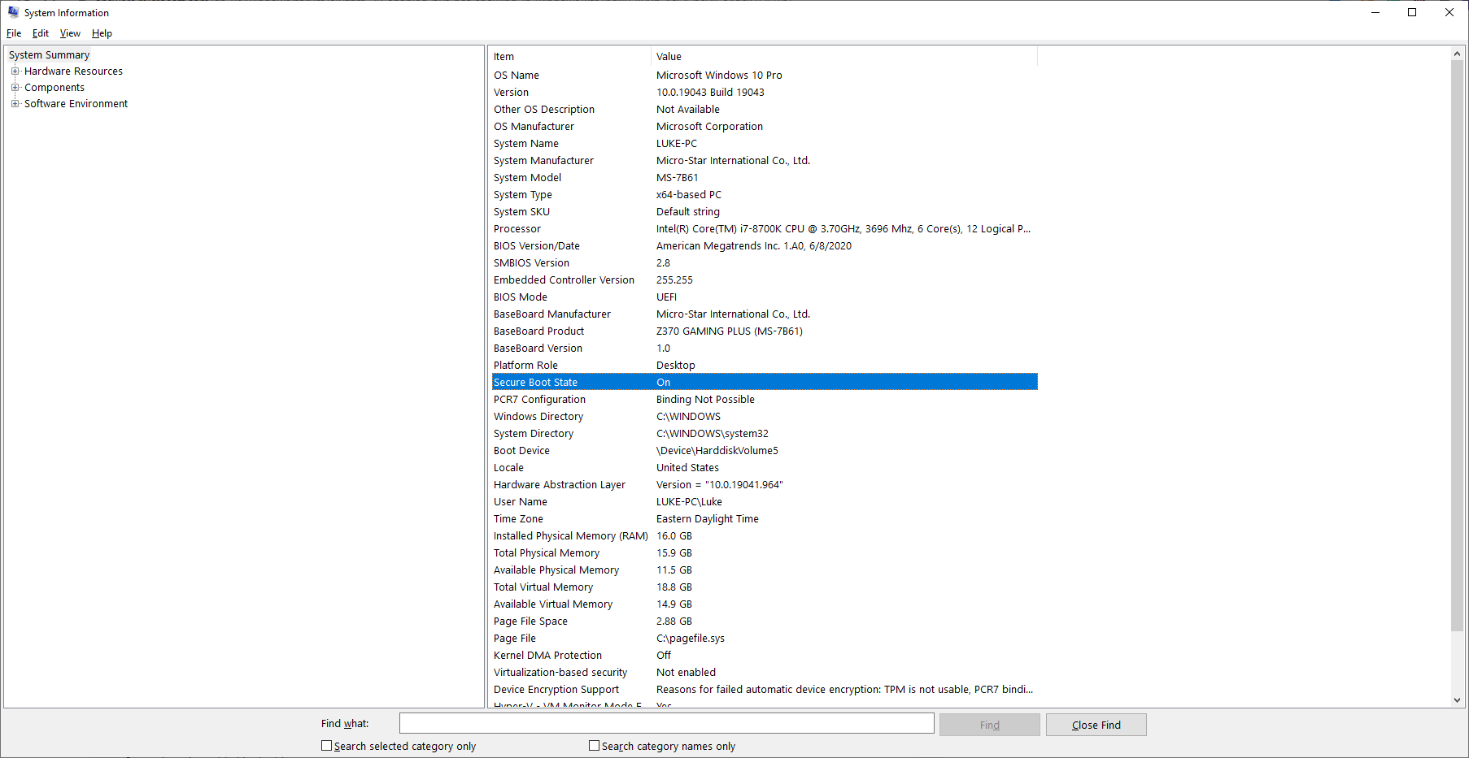Viewport: 1469px width, 758px height.
Task: Click the Z370 GAMING PLUS (MS-7B61) value
Action: click(730, 331)
